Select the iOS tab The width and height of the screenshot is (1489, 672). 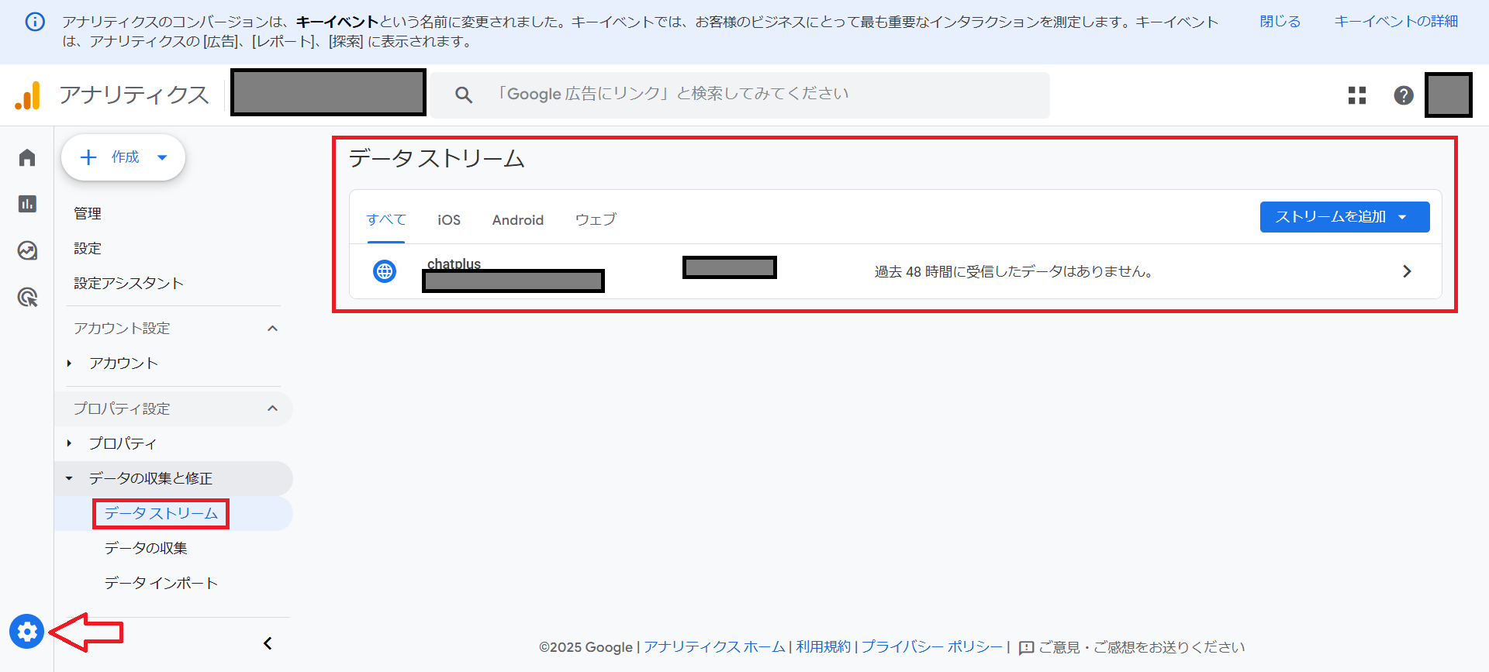pos(449,220)
